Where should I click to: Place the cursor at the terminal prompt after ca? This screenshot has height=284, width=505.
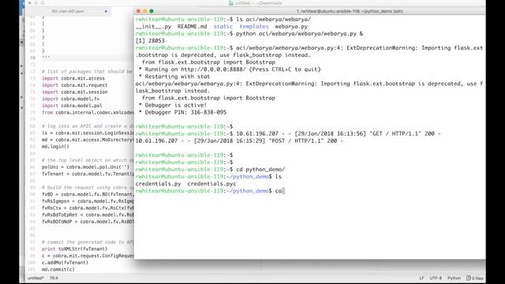pyautogui.click(x=283, y=191)
